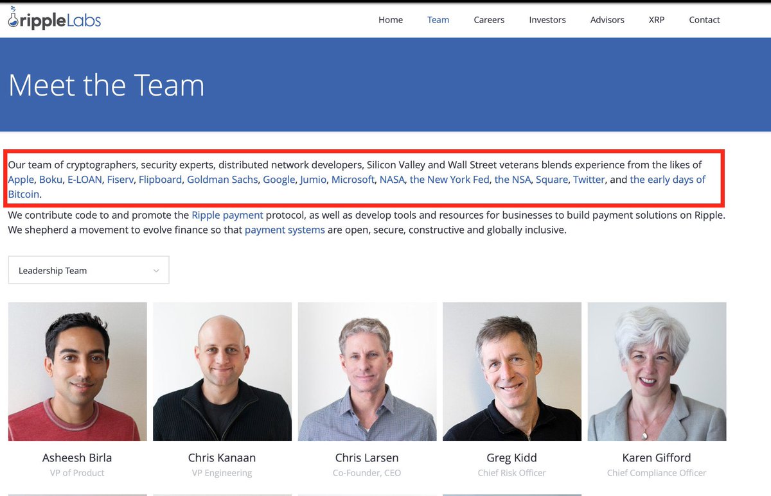Image resolution: width=771 pixels, height=496 pixels.
Task: Click Greg Kidd's photo
Action: tap(512, 372)
